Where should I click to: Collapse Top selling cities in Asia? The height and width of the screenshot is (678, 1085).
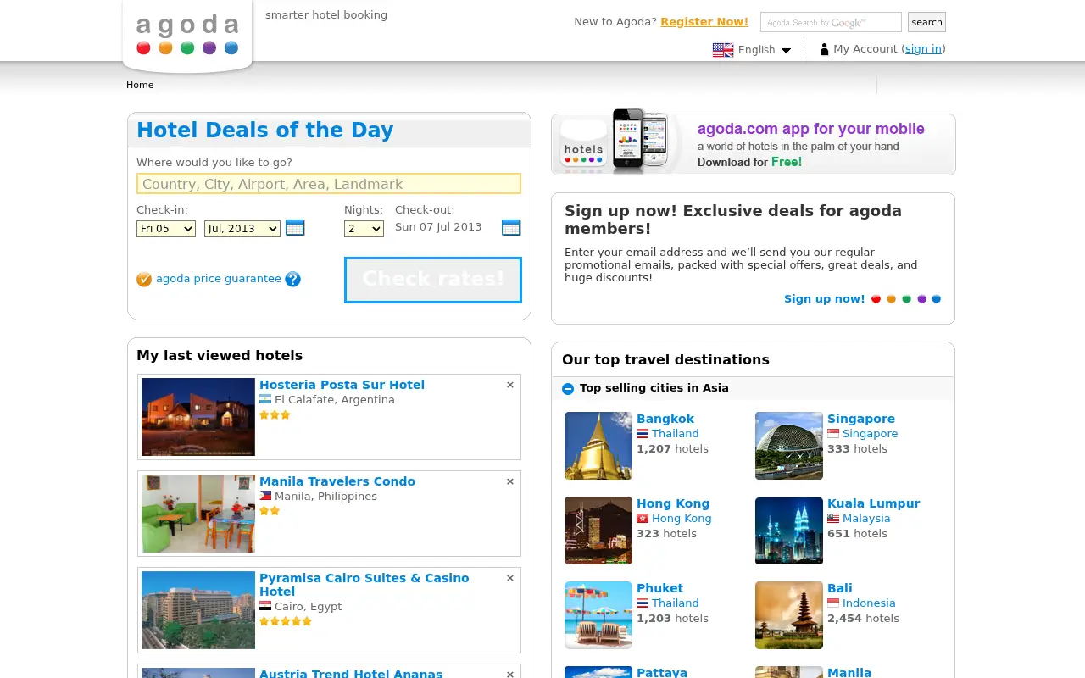[568, 388]
